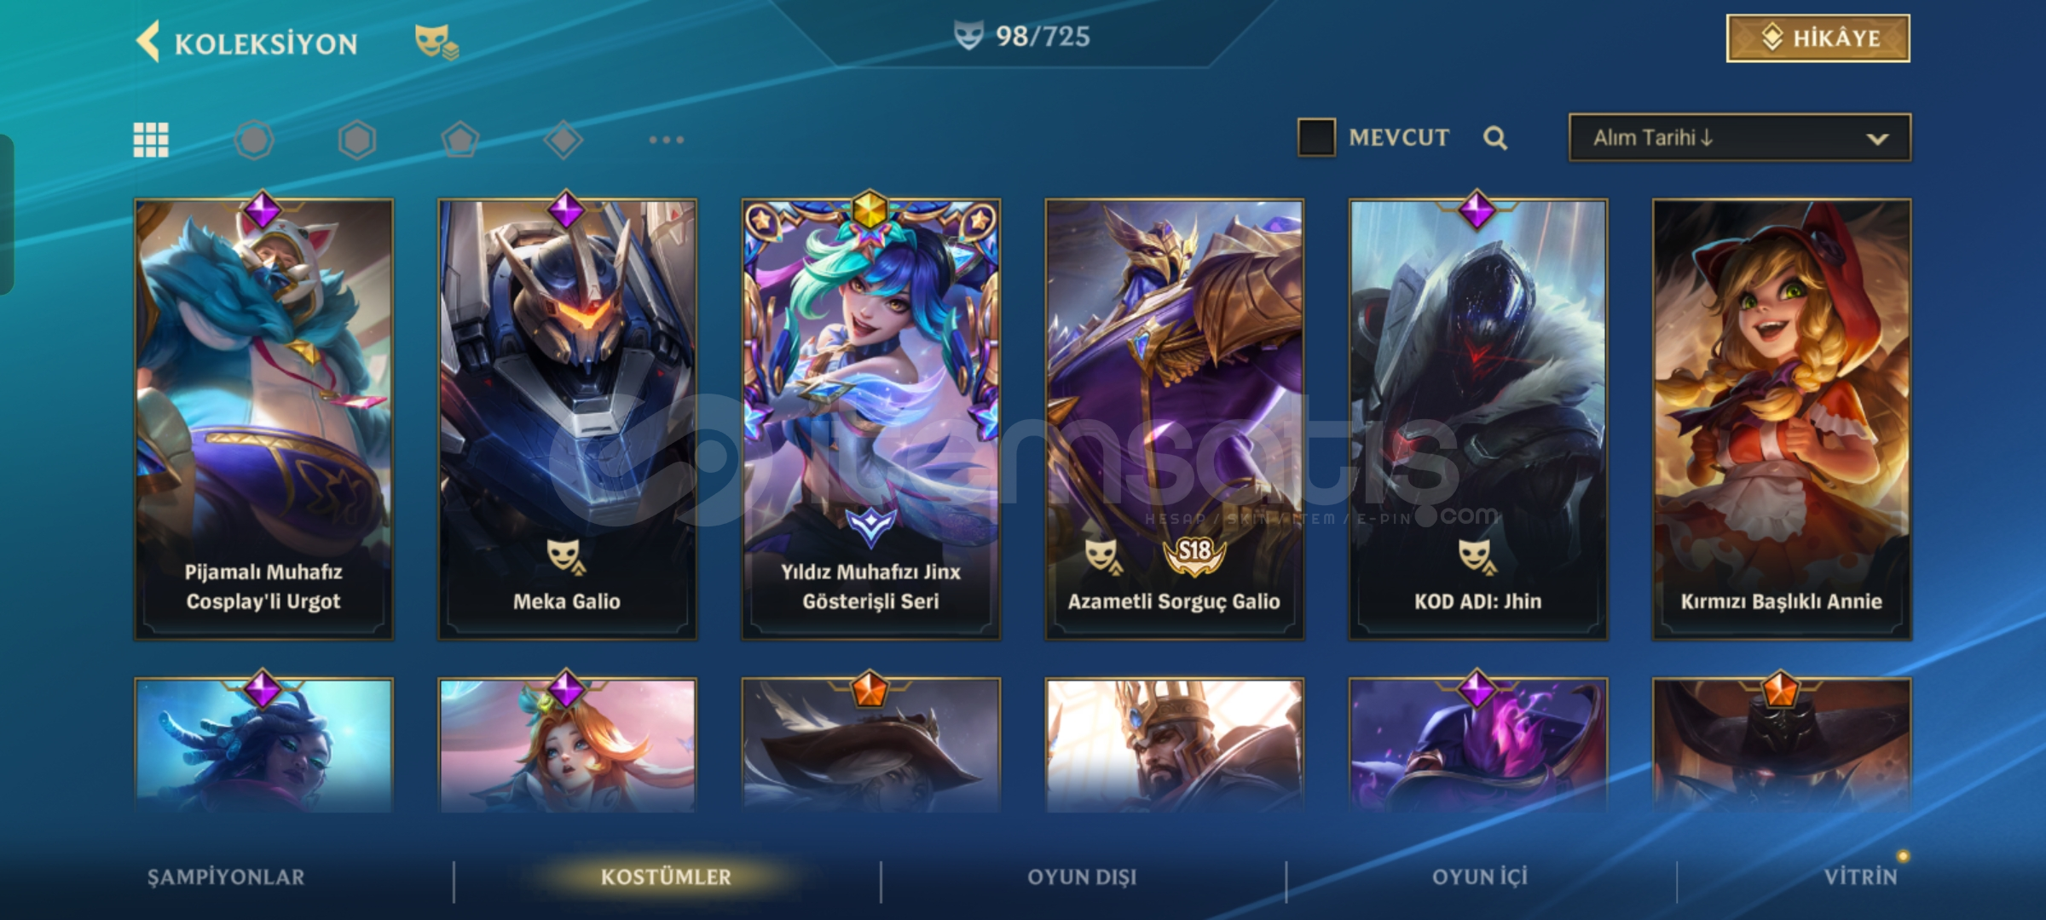Image resolution: width=2046 pixels, height=920 pixels.
Task: Expand the Alım Tarihi sort dropdown
Action: pos(1740,137)
